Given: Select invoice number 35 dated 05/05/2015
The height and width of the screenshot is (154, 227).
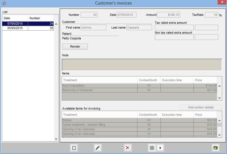Looking at the screenshot, I should (28, 28).
